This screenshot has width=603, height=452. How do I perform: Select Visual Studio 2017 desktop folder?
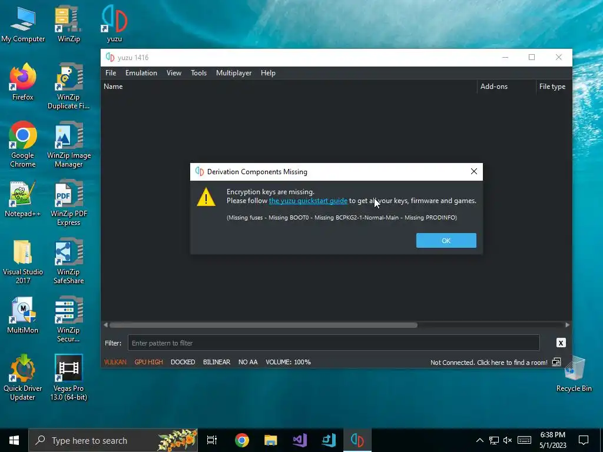click(23, 261)
